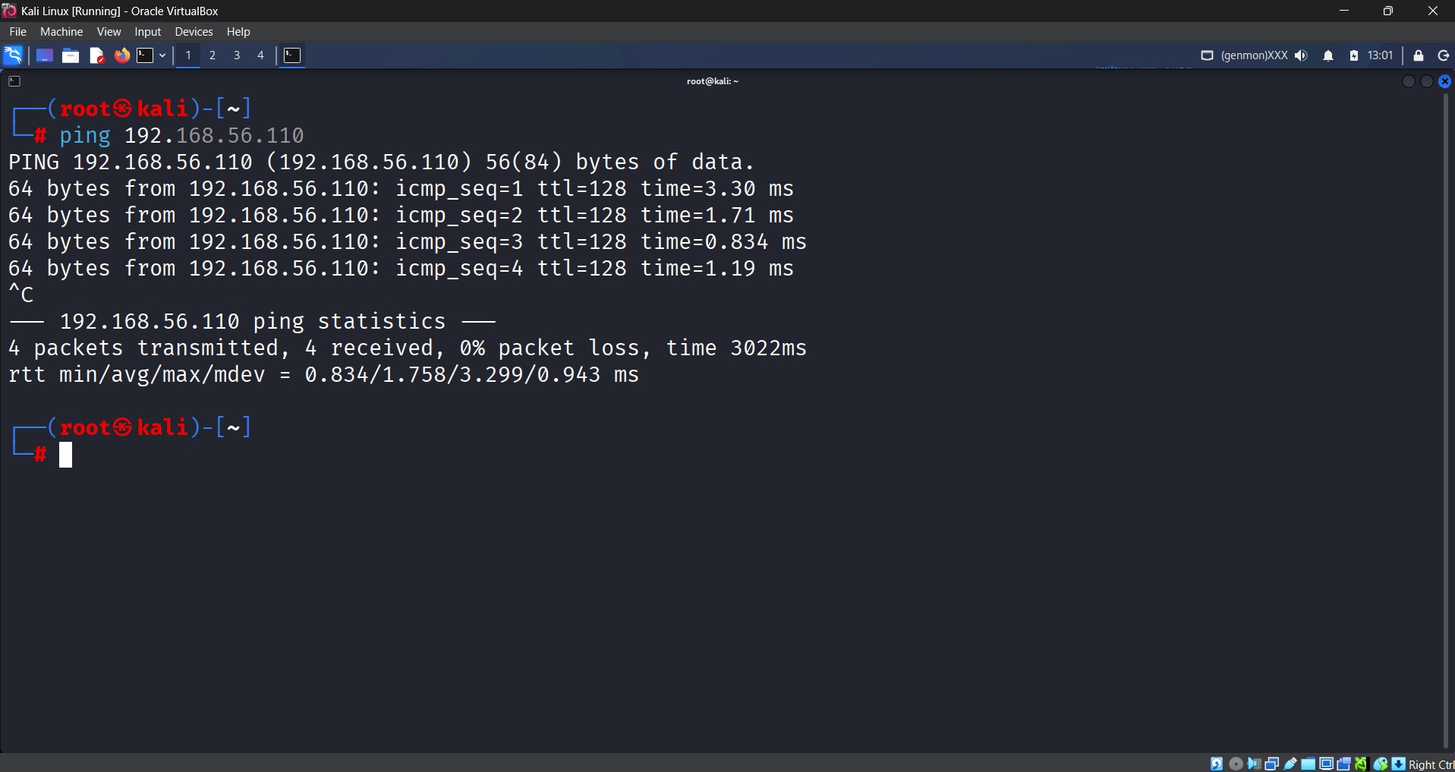Switch to workspace 3
Image resolution: width=1455 pixels, height=772 pixels.
237,55
